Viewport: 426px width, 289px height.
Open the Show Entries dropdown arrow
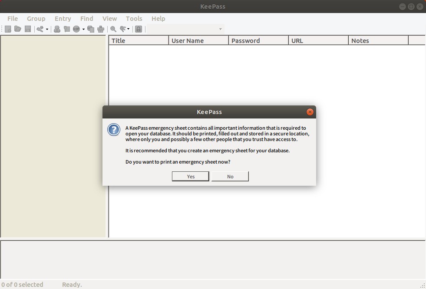click(129, 29)
